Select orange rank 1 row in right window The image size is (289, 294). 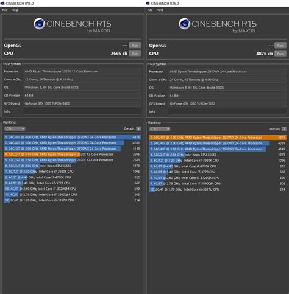[218, 138]
